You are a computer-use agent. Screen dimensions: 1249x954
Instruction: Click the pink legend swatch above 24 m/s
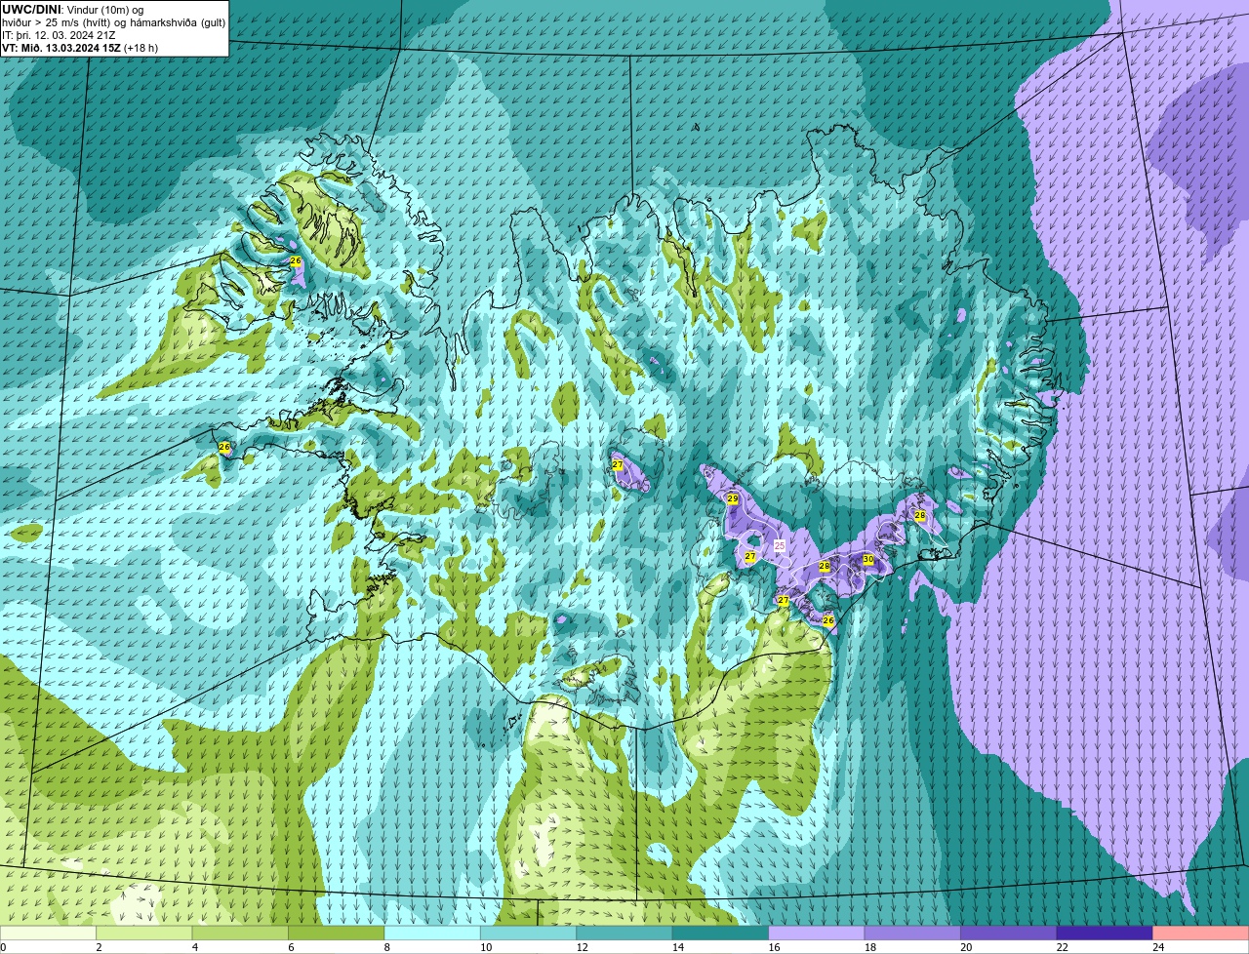[x=1201, y=934]
